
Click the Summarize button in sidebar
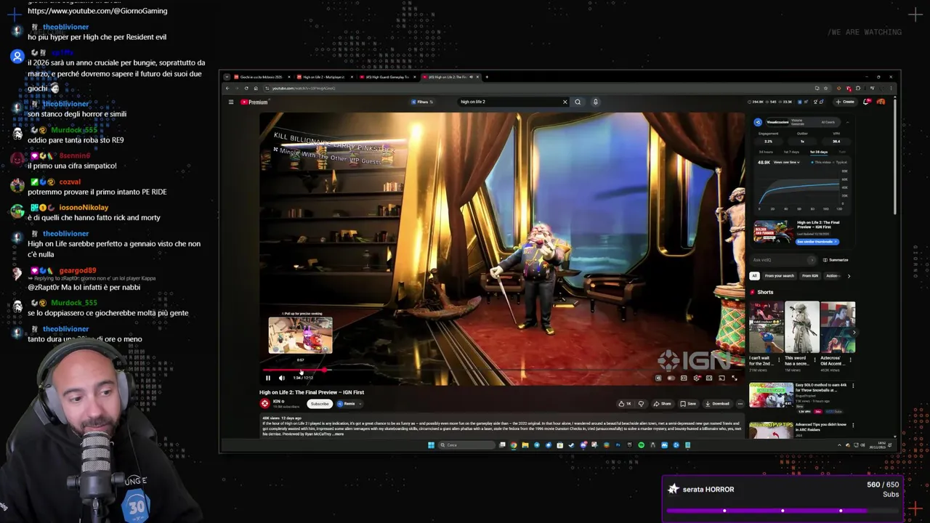(x=836, y=260)
